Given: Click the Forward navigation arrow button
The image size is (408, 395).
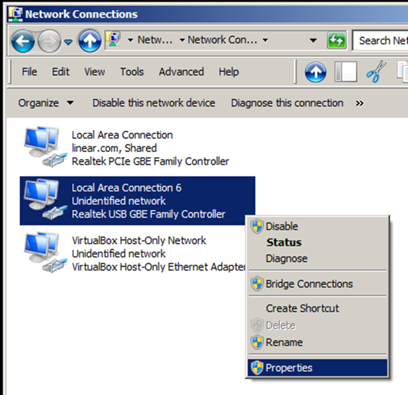Looking at the screenshot, I should [49, 42].
